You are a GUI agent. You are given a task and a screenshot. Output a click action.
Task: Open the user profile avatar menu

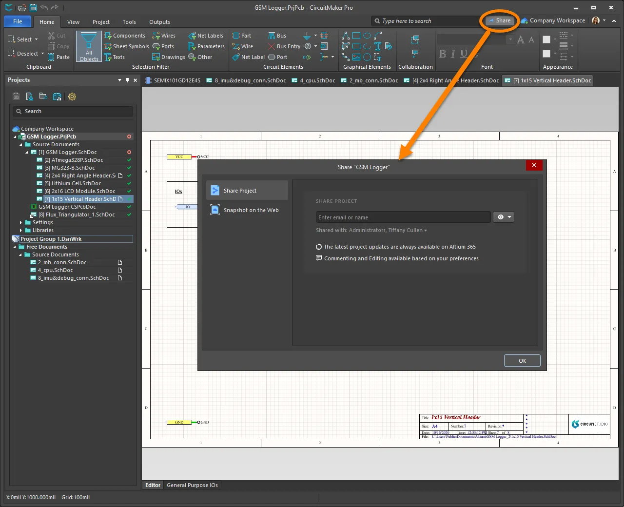(x=599, y=20)
